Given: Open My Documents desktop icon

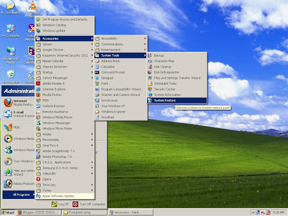Looking at the screenshot, I should pyautogui.click(x=11, y=8).
